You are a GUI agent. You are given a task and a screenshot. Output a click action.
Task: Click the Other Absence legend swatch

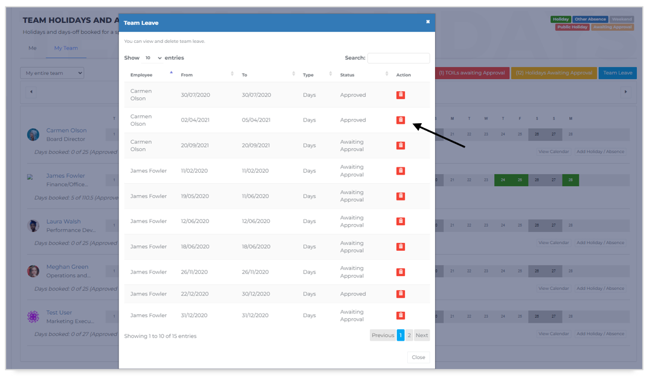[590, 19]
